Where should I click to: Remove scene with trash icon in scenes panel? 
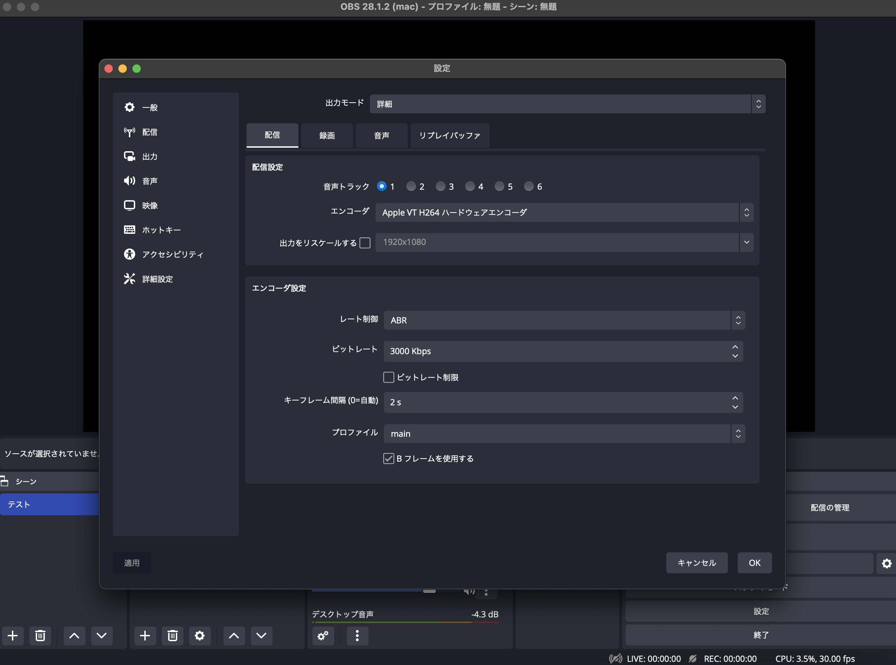pyautogui.click(x=40, y=636)
